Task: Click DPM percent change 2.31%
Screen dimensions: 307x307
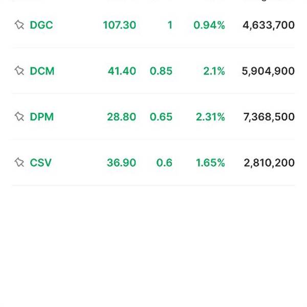Action: [x=210, y=117]
